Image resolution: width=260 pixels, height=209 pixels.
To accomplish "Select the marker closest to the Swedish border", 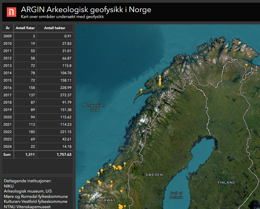I will coord(125,163).
